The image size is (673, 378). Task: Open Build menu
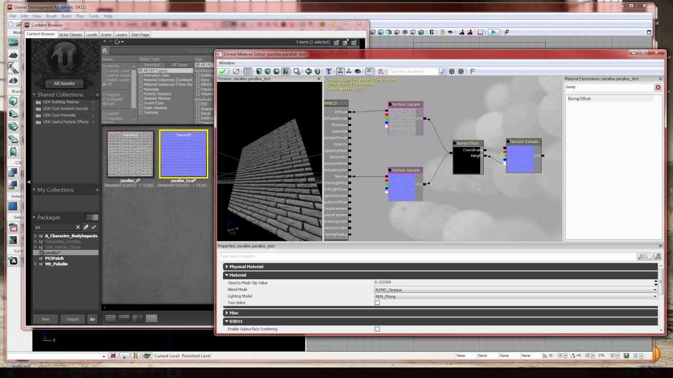66,16
